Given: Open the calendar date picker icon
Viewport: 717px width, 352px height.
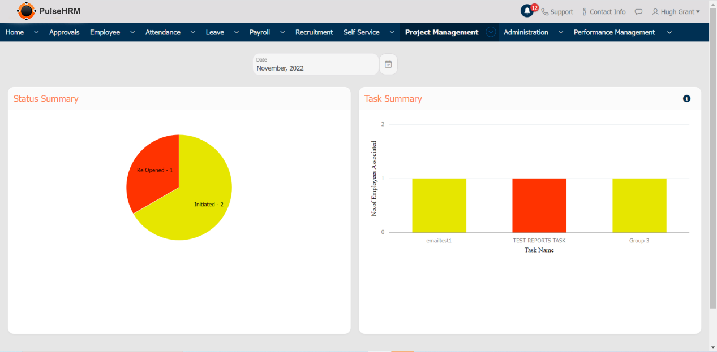Looking at the screenshot, I should click(388, 64).
